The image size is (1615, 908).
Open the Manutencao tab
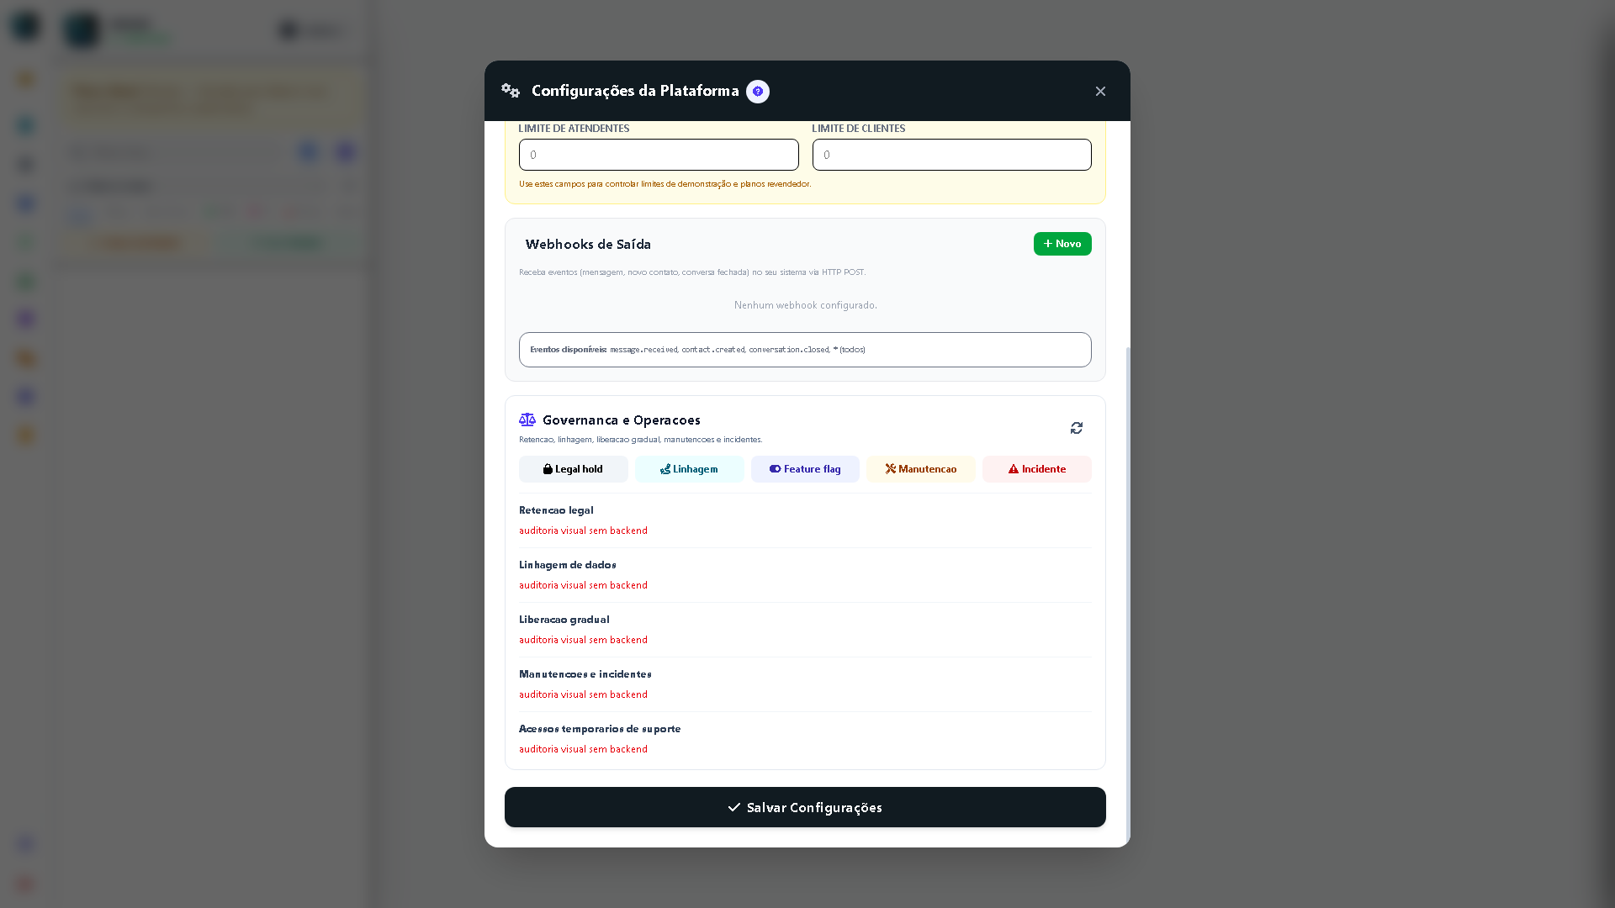point(920,469)
